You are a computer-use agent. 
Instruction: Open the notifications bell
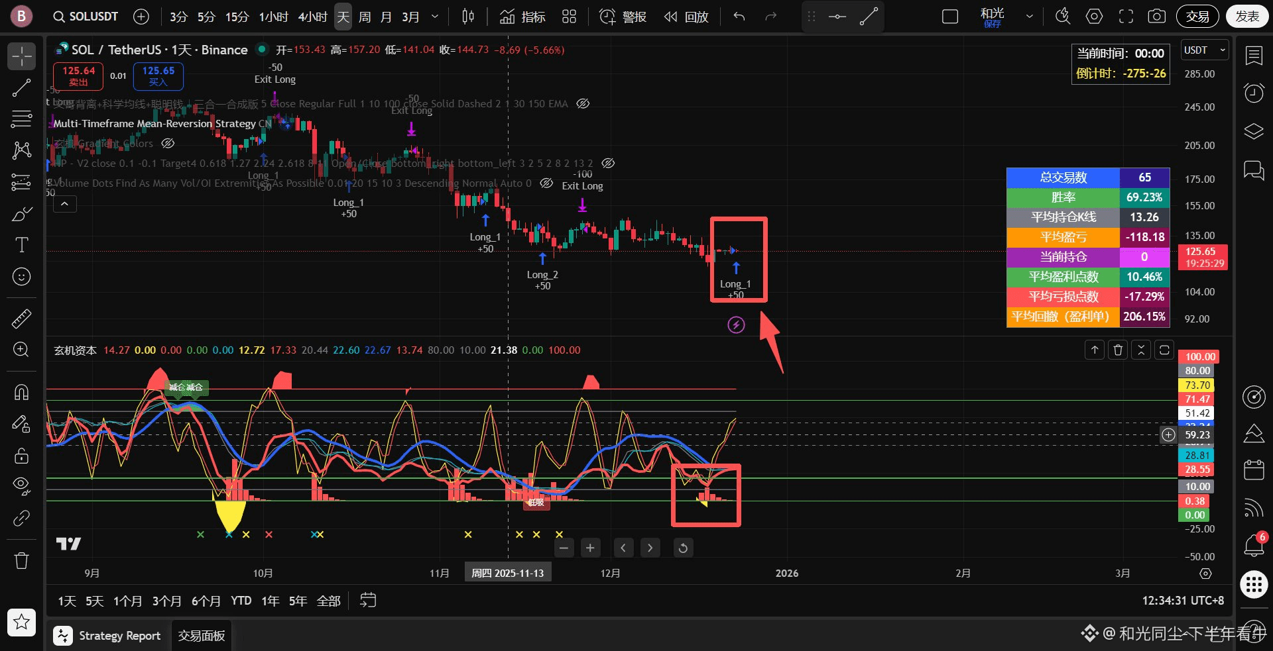click(1254, 545)
